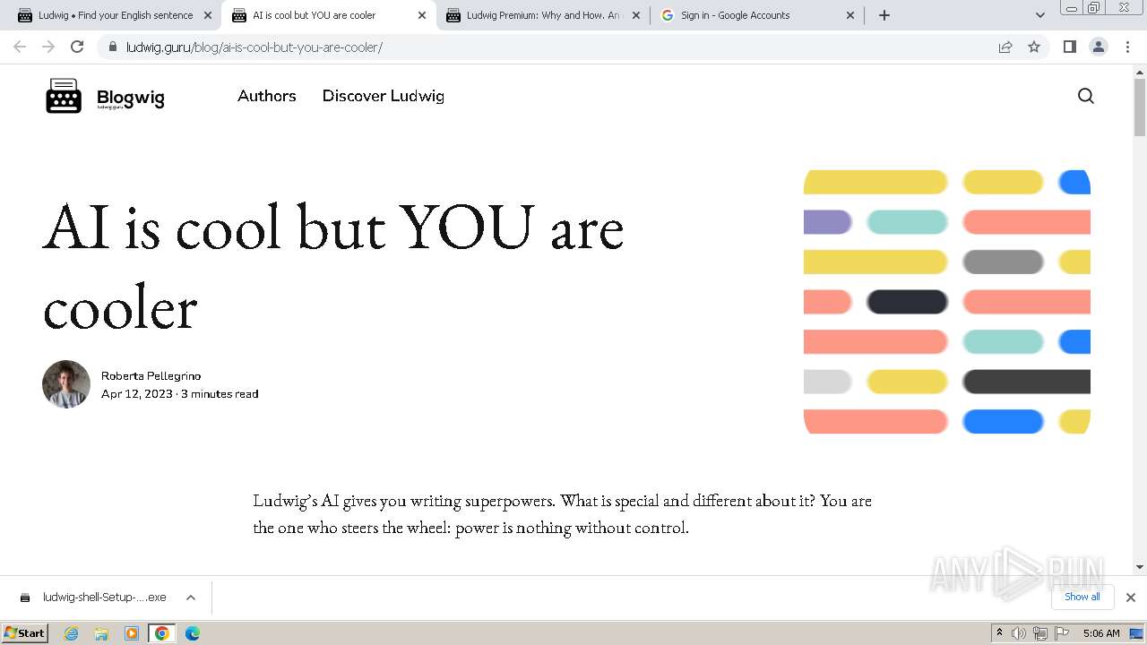Click the 'Ludwig's AI gives you writing superpowers' paragraph

pos(562,514)
